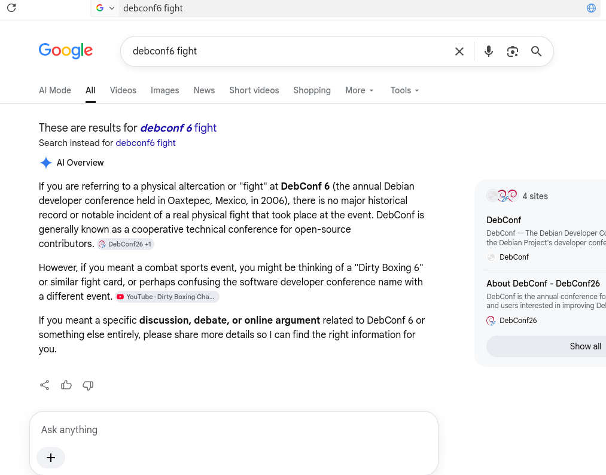The height and width of the screenshot is (475, 606).
Task: Click the 'Ask anything' input box
Action: pyautogui.click(x=234, y=430)
